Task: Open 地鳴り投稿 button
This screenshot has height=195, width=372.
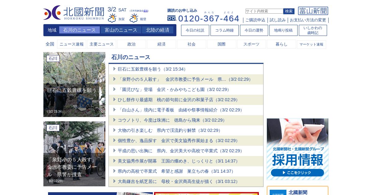Action: pyautogui.click(x=283, y=30)
